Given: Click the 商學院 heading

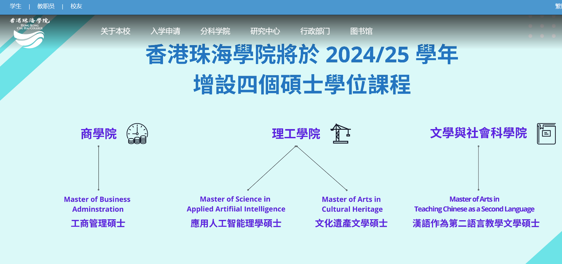Looking at the screenshot, I should click(x=99, y=134).
